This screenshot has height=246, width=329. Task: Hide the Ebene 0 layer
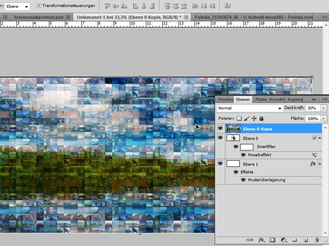pyautogui.click(x=220, y=137)
